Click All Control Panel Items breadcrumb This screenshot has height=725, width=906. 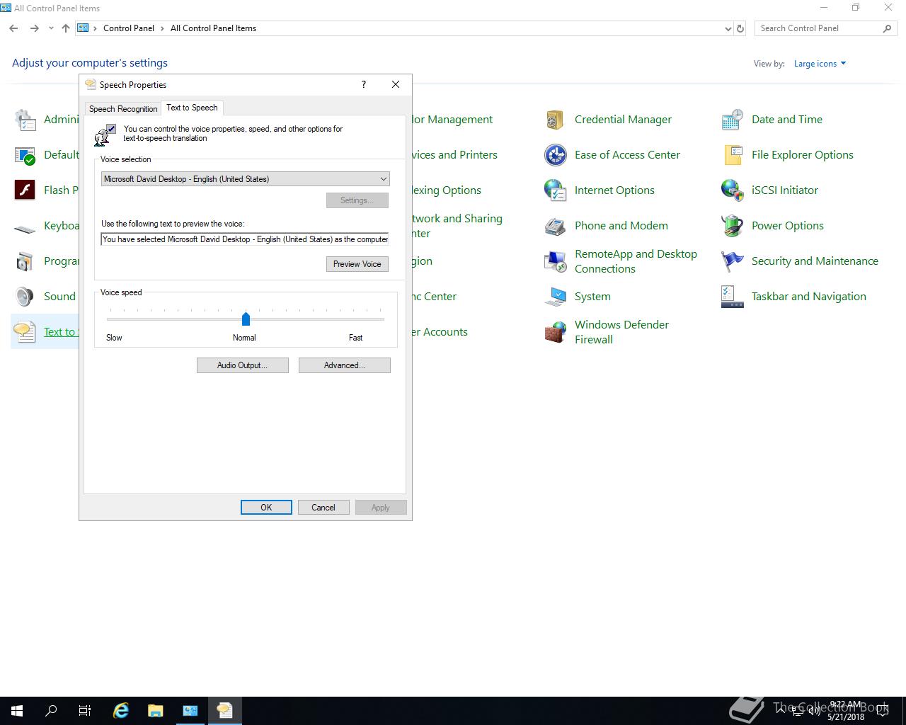[x=214, y=28]
